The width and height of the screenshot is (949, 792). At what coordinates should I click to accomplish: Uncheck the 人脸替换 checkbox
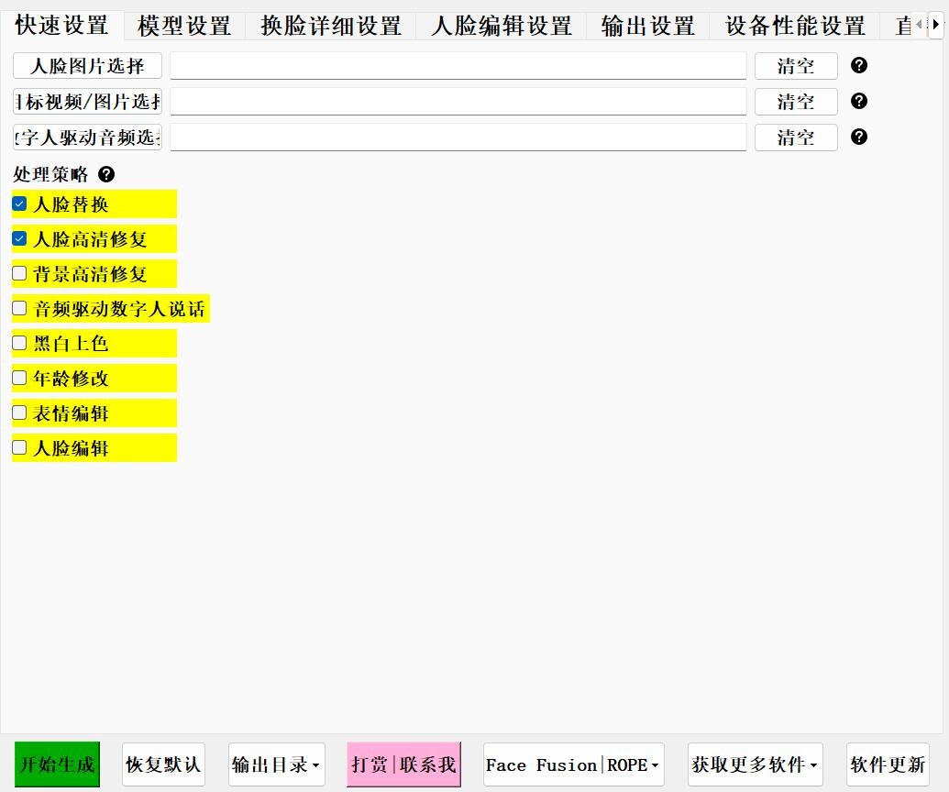19,203
